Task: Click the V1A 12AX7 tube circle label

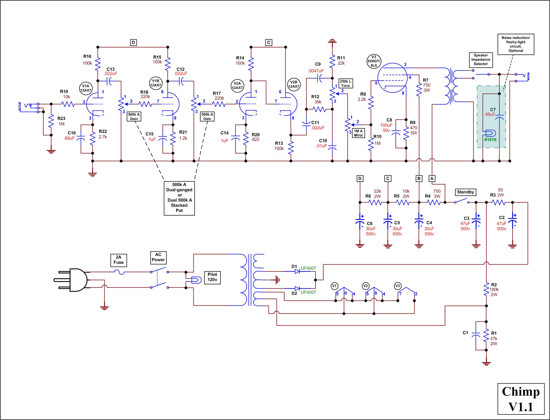Action: [86, 88]
